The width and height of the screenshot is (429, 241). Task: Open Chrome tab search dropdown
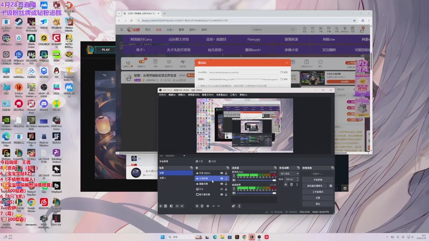click(119, 13)
